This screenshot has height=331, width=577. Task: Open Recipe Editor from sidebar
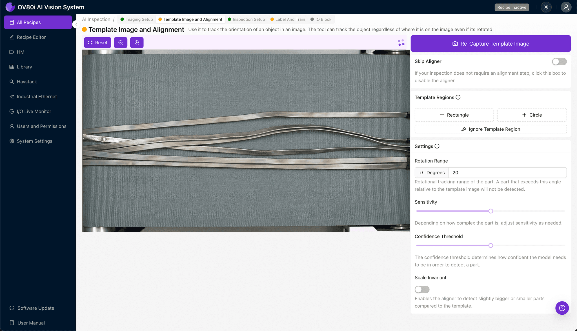38,37
